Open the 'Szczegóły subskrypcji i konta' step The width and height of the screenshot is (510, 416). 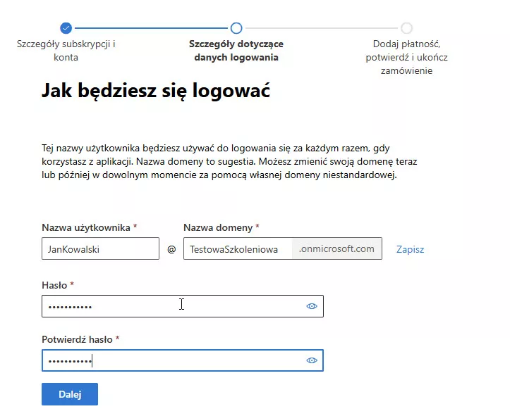66,51
